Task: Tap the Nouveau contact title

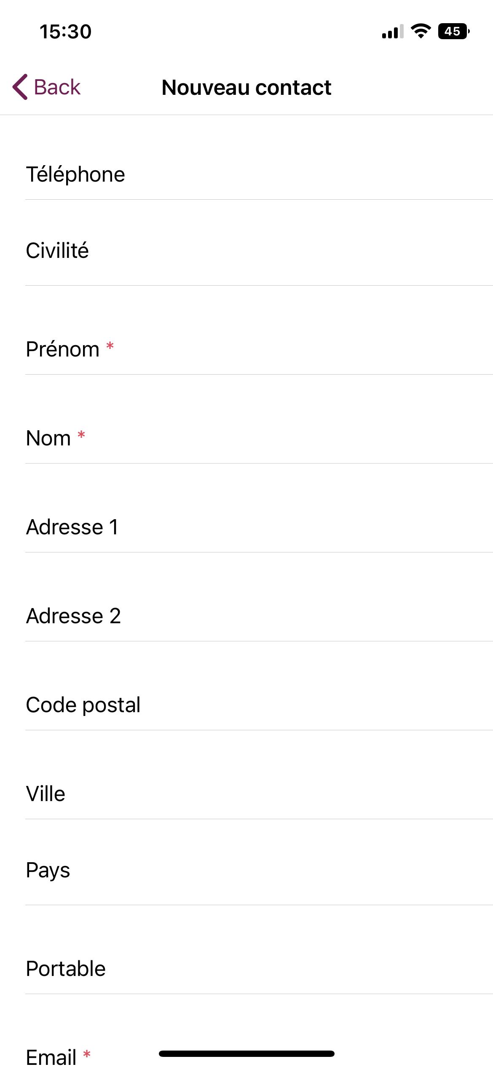Action: pyautogui.click(x=246, y=87)
